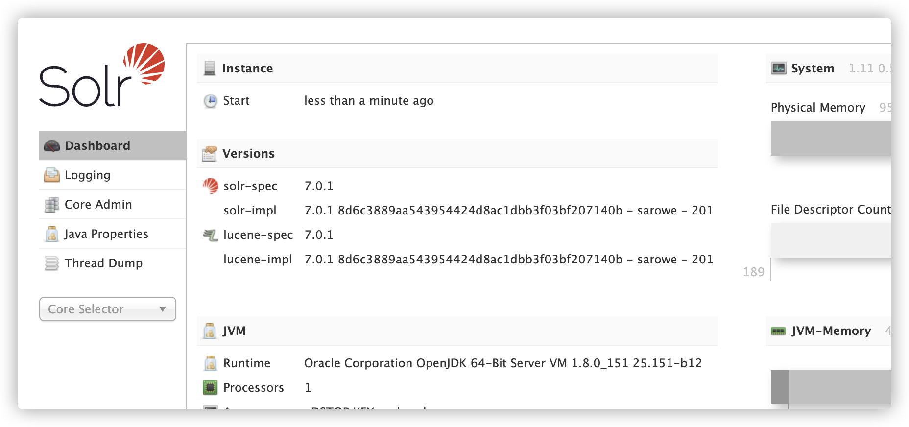Click the JVM-Memory RAM icon

(778, 332)
